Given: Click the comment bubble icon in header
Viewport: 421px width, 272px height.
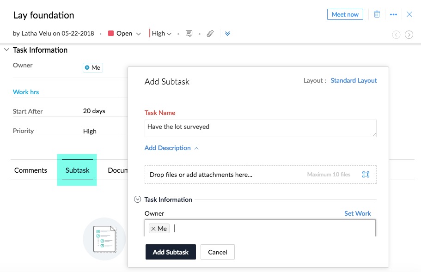Looking at the screenshot, I should pyautogui.click(x=189, y=34).
